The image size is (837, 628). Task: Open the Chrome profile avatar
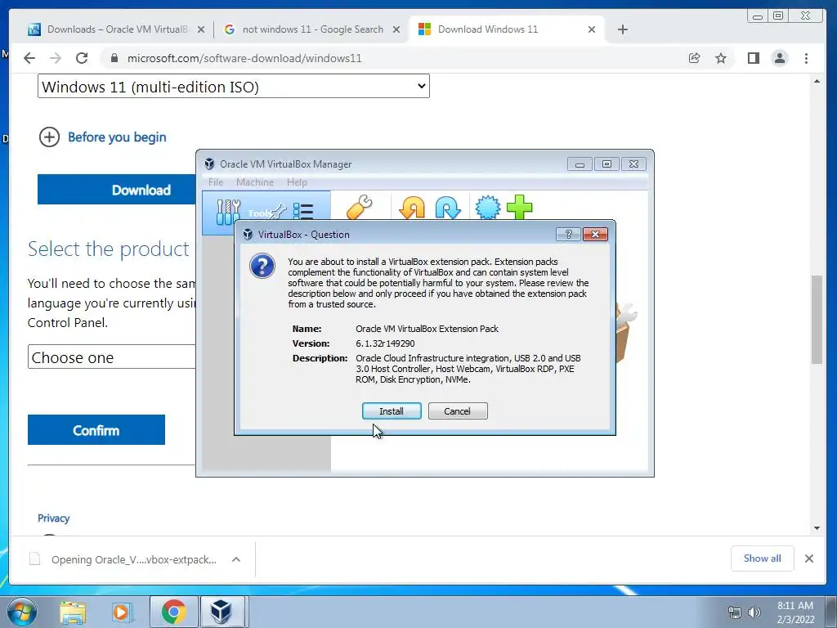(779, 58)
